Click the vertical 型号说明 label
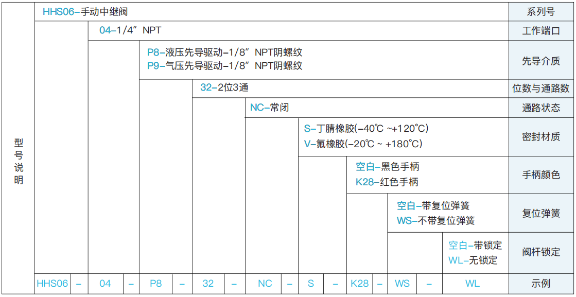 point(19,161)
